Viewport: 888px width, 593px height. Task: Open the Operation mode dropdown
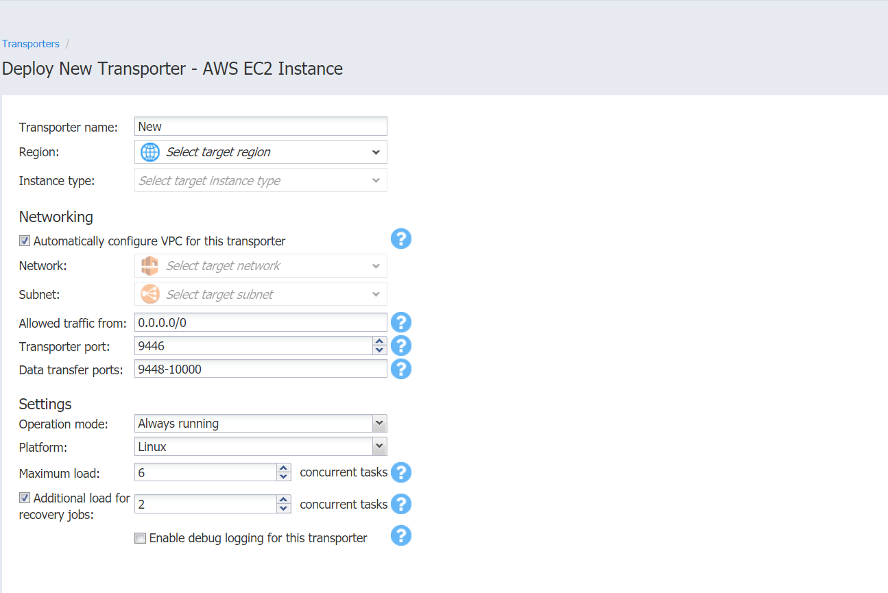(x=261, y=424)
